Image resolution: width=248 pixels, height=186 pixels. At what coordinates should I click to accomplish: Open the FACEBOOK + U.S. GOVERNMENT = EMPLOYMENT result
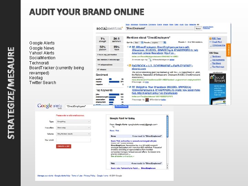[x=162, y=67]
